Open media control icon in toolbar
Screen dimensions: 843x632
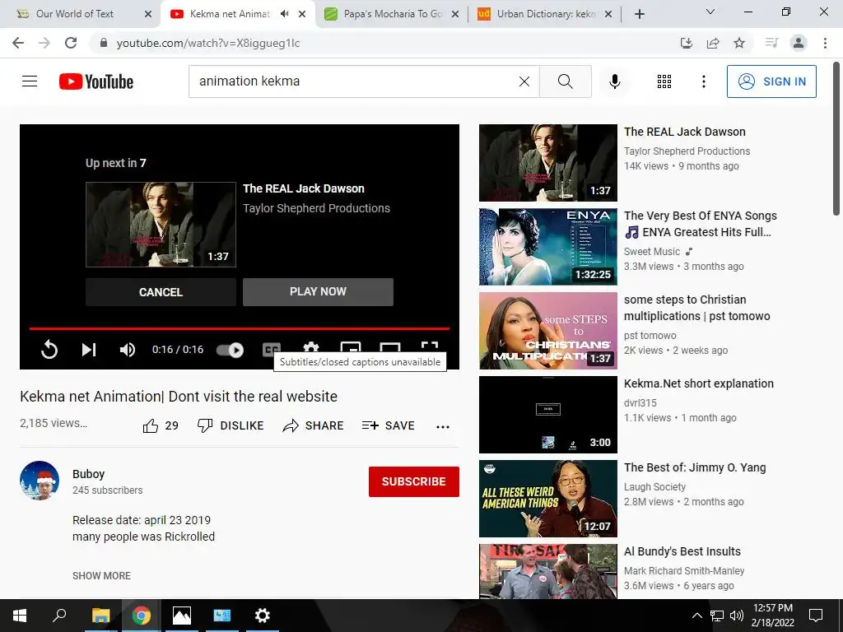[771, 43]
